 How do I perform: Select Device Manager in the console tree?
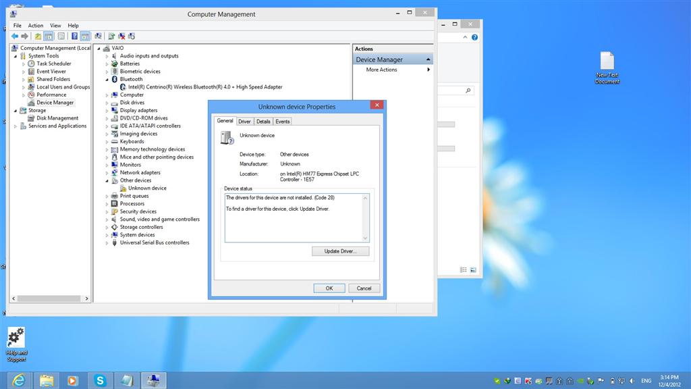(x=55, y=103)
